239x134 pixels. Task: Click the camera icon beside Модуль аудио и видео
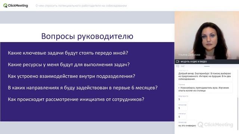coord(178,61)
